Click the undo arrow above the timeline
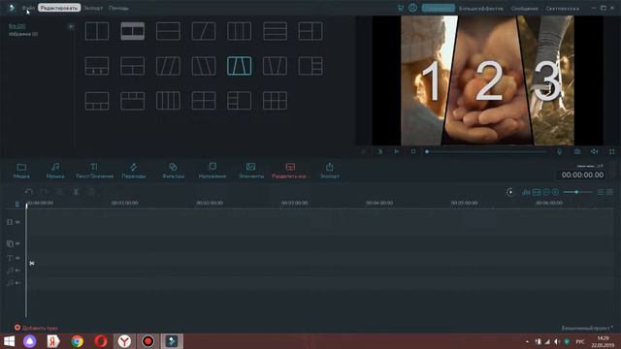The image size is (621, 349). [x=28, y=192]
